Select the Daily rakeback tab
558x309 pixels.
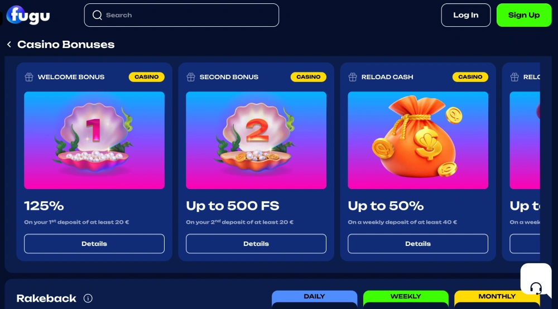tap(314, 297)
